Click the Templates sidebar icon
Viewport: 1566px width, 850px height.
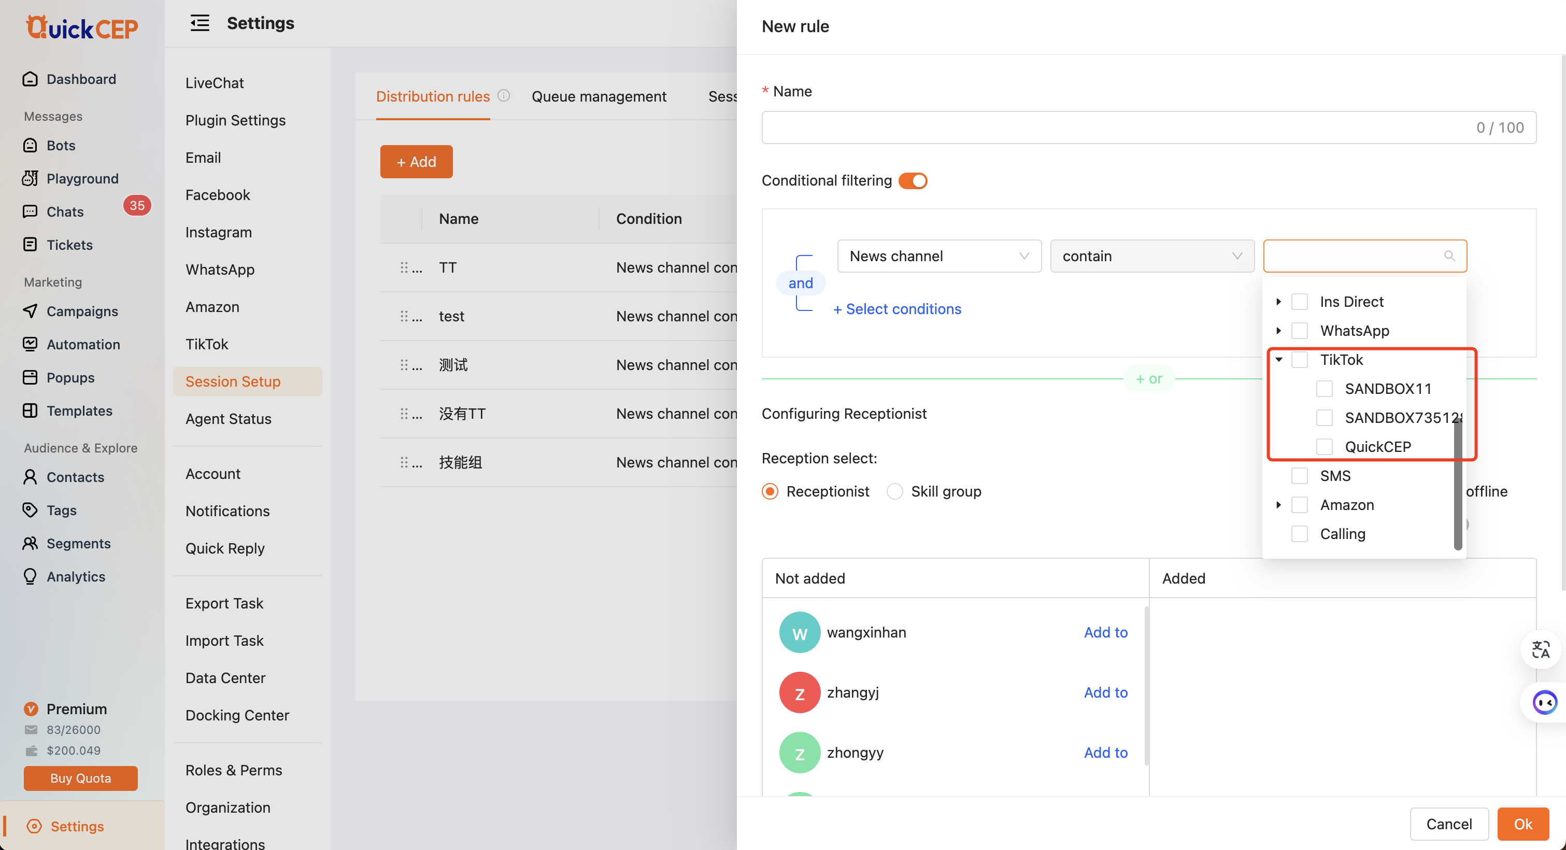pyautogui.click(x=30, y=410)
